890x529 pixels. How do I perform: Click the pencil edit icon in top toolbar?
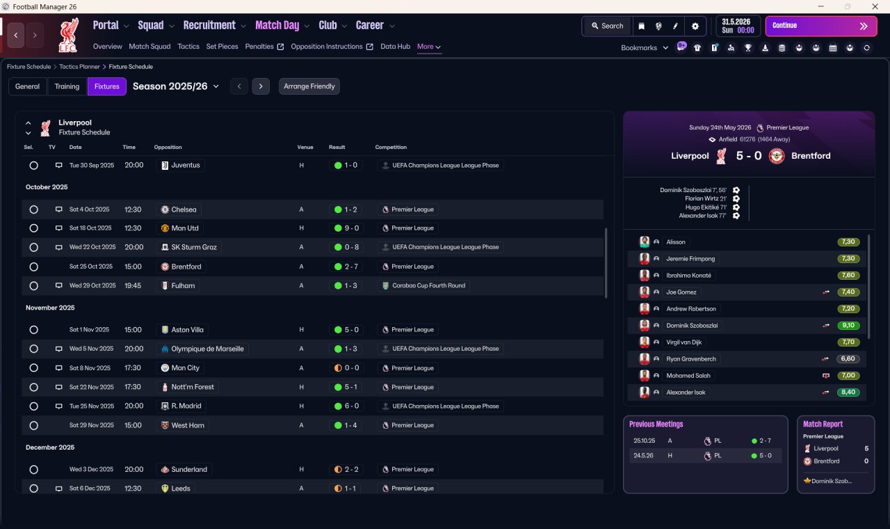click(675, 26)
